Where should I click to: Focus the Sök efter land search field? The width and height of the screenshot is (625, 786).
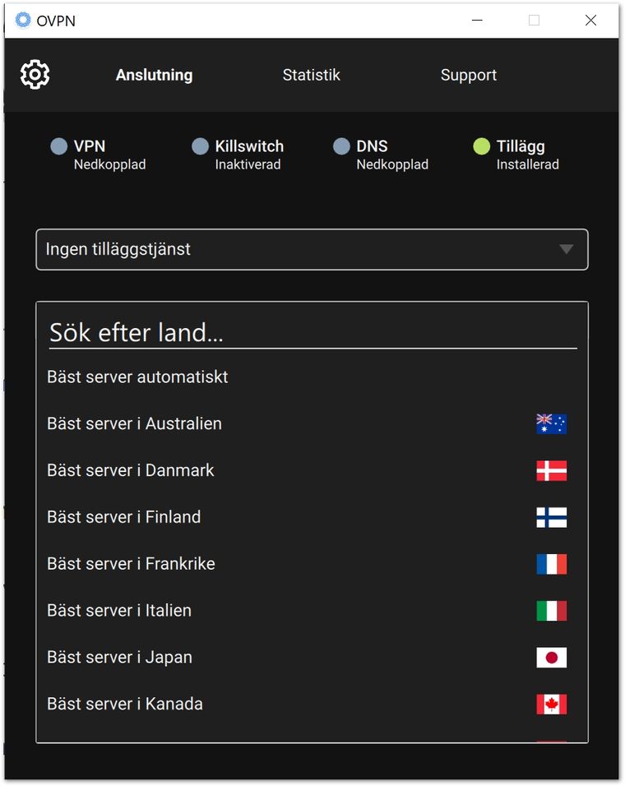312,332
